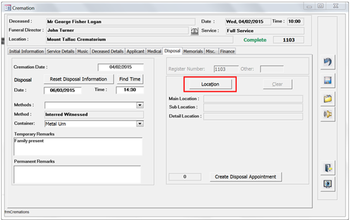Click the Deceased name field

pos(120,22)
